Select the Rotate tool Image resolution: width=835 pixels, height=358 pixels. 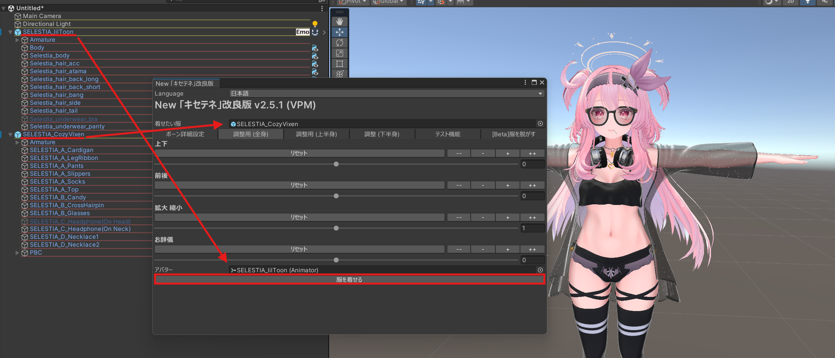click(340, 43)
